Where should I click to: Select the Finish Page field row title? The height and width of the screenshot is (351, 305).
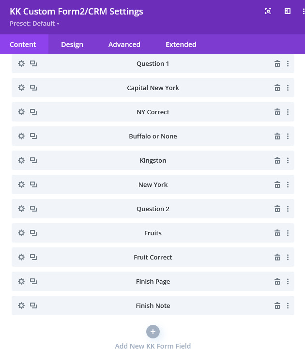(x=153, y=281)
